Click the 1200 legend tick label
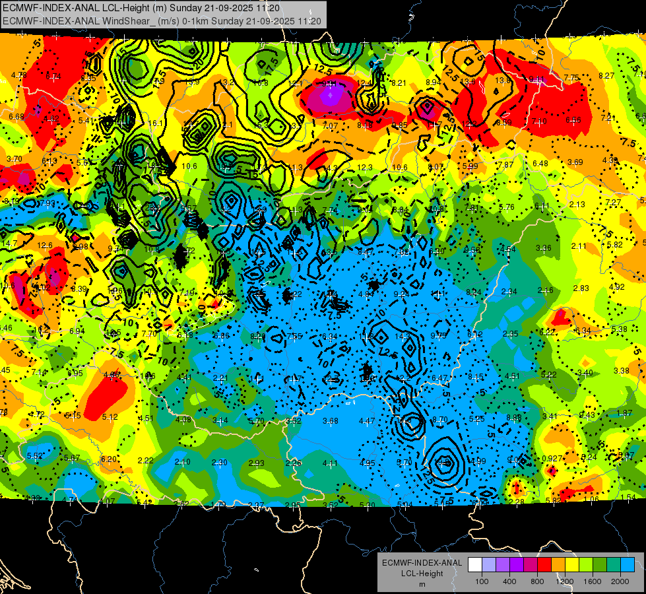This screenshot has width=646, height=594. [564, 581]
